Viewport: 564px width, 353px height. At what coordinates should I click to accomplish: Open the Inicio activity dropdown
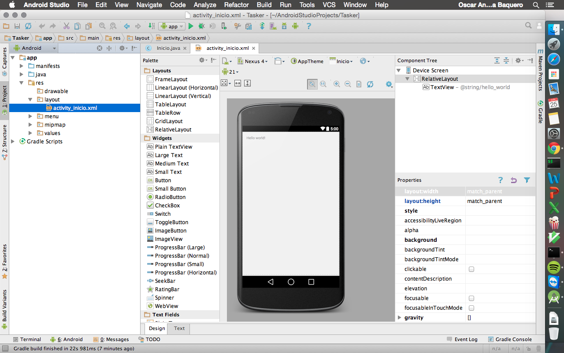point(341,61)
